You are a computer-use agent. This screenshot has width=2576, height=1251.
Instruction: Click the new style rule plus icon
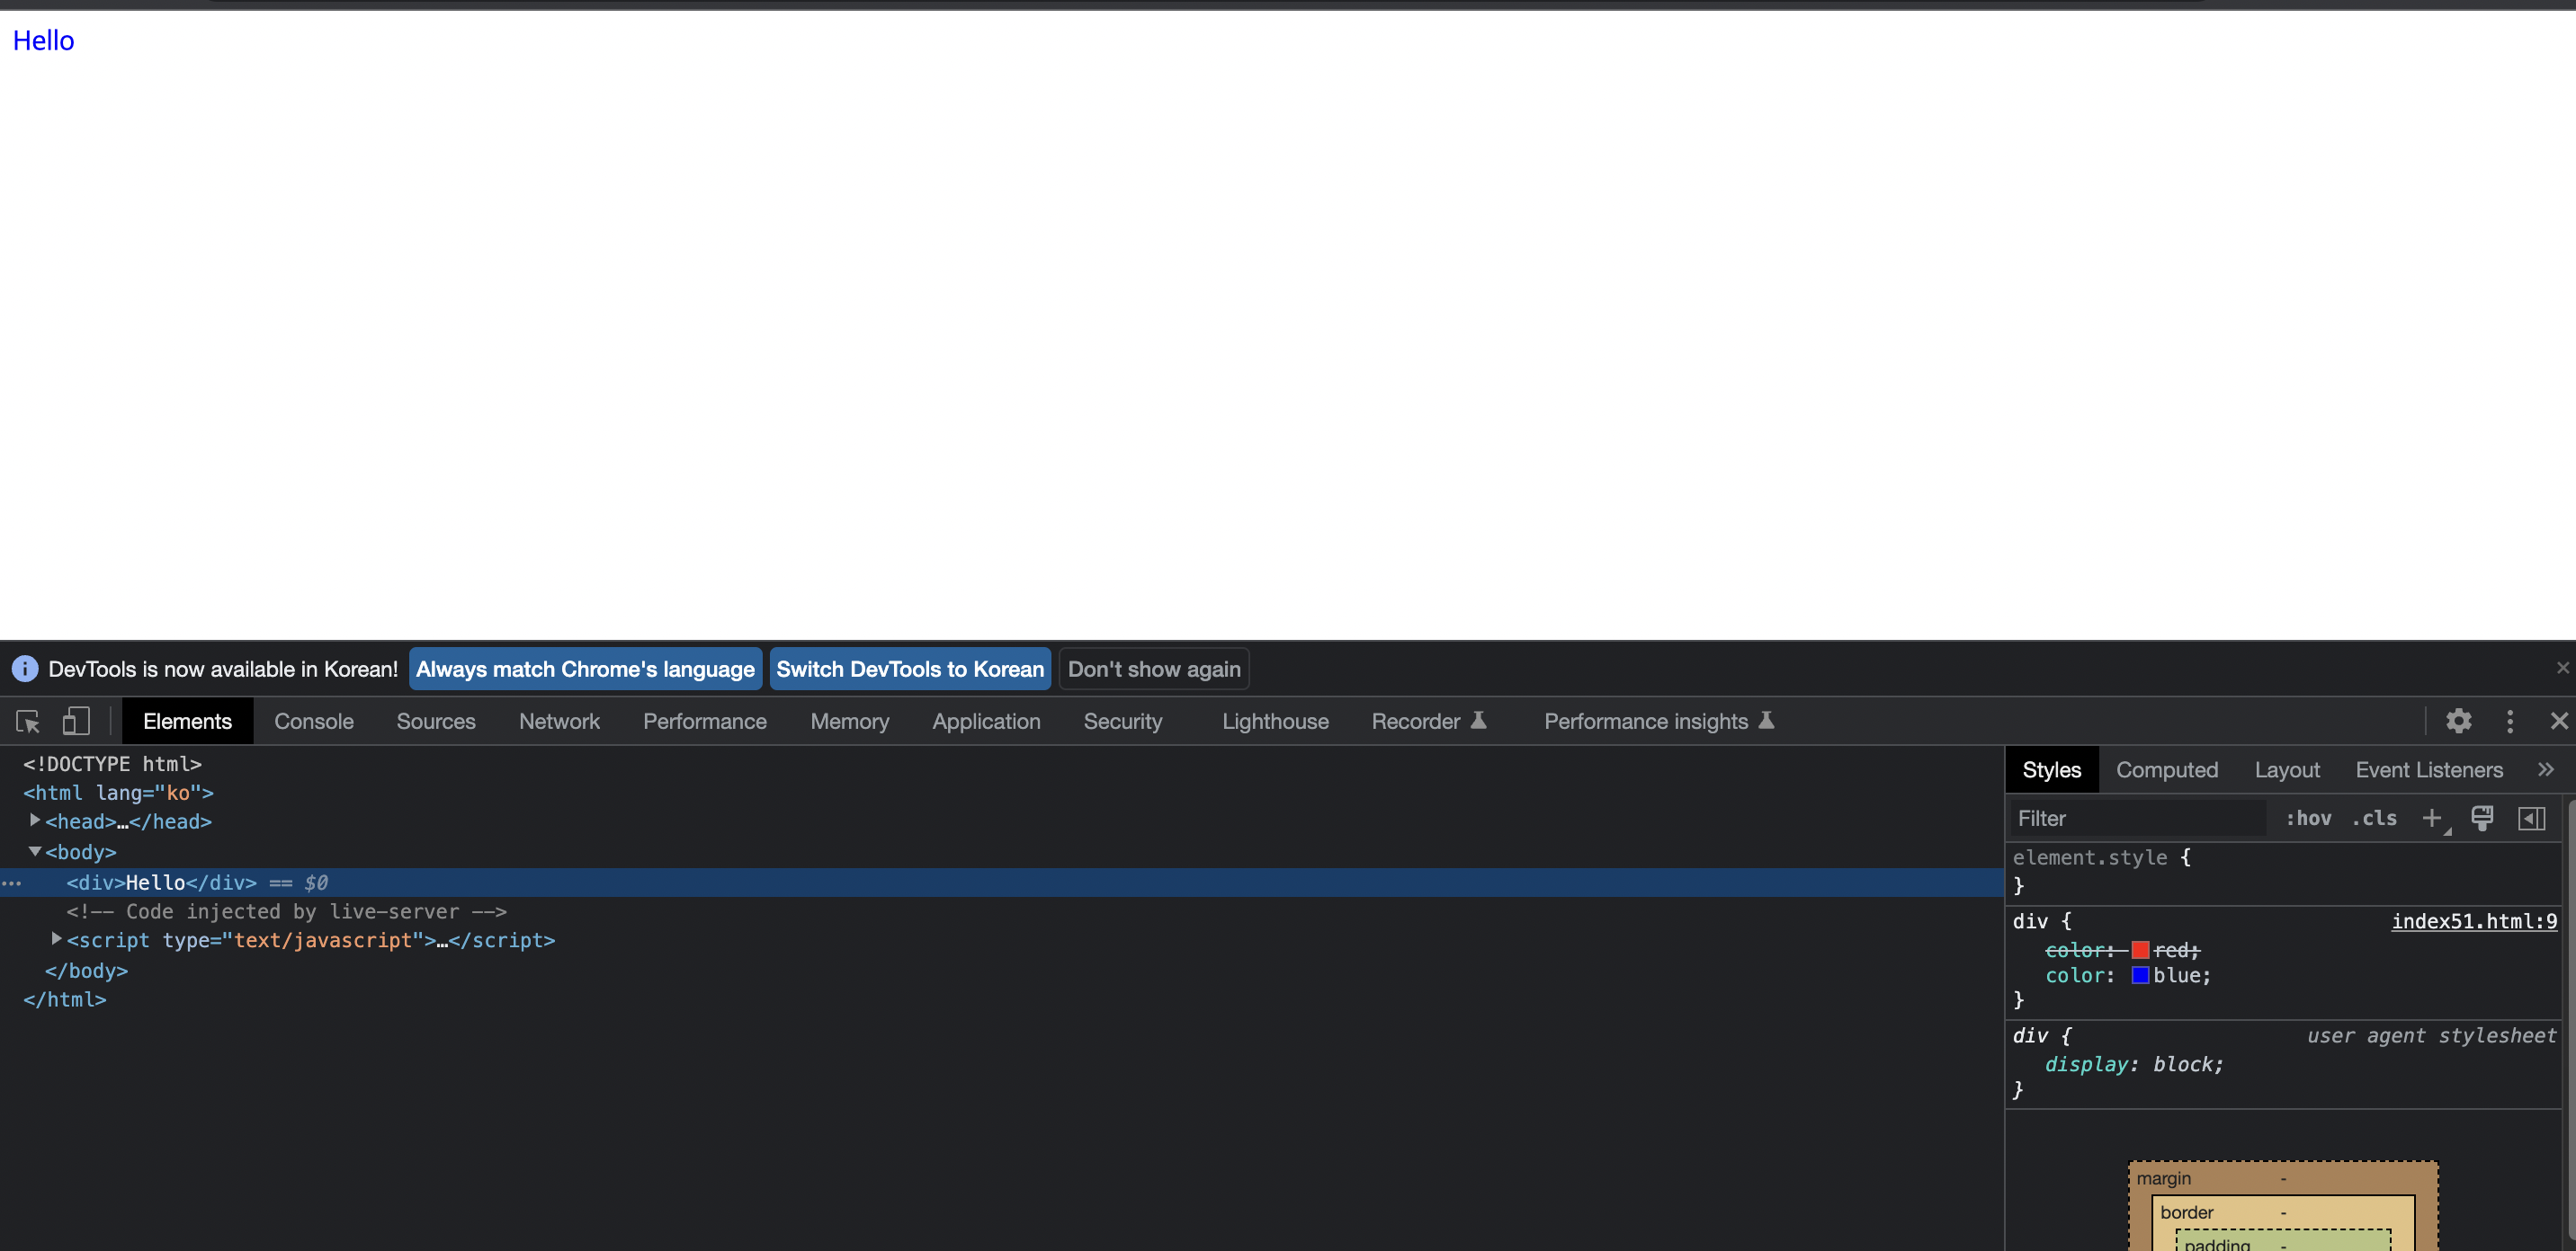[2432, 819]
